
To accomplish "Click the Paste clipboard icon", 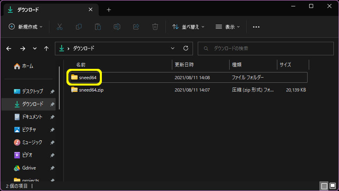I will tap(98, 27).
